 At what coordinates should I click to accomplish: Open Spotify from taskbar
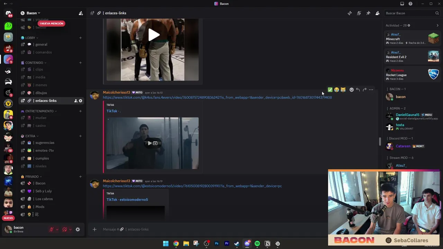pos(257,243)
